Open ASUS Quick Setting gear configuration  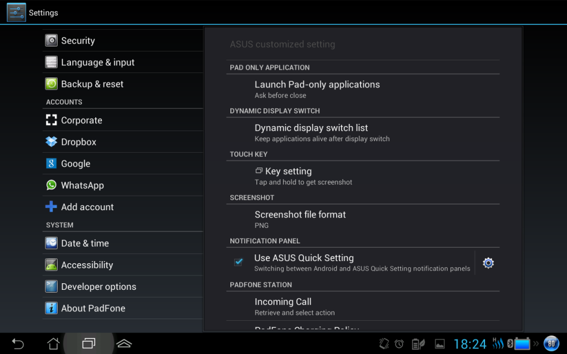click(488, 263)
